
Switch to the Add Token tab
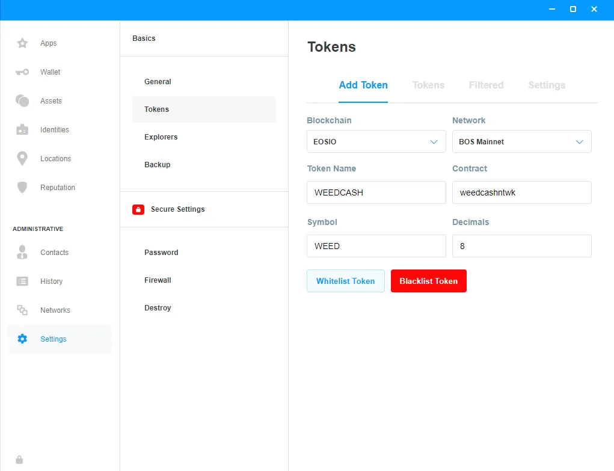[363, 85]
